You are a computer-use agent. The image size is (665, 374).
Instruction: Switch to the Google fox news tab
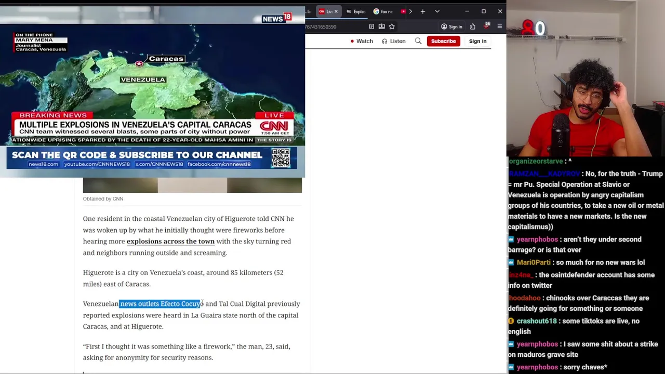383,11
